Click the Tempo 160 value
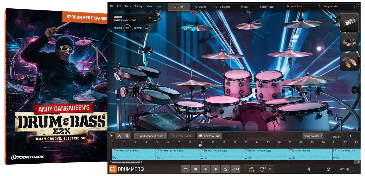The height and width of the screenshot is (176, 365). tap(262, 171)
